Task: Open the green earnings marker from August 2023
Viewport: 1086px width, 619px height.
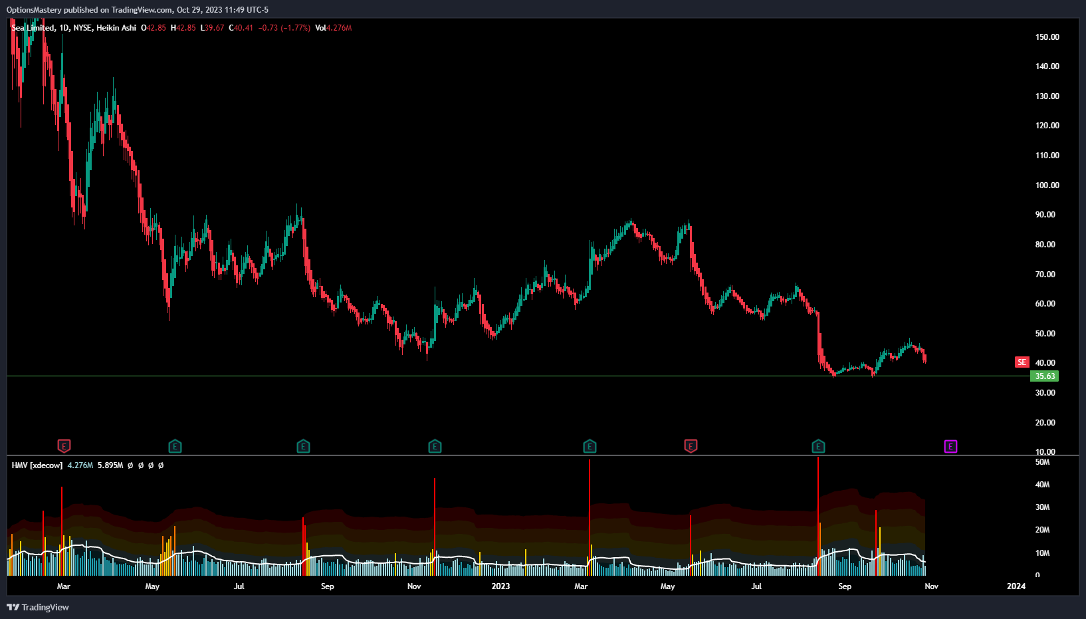Action: (818, 446)
